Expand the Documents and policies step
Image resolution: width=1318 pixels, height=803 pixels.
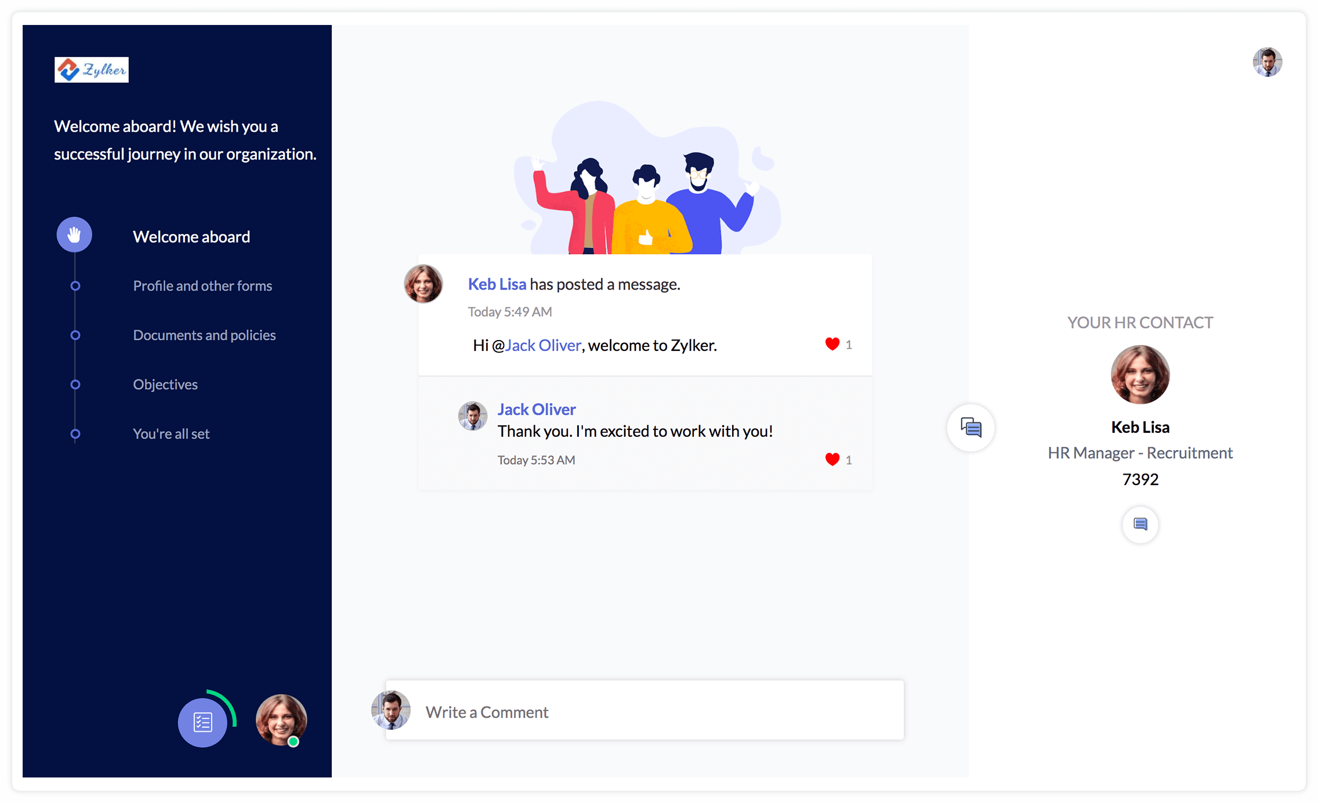click(x=204, y=334)
